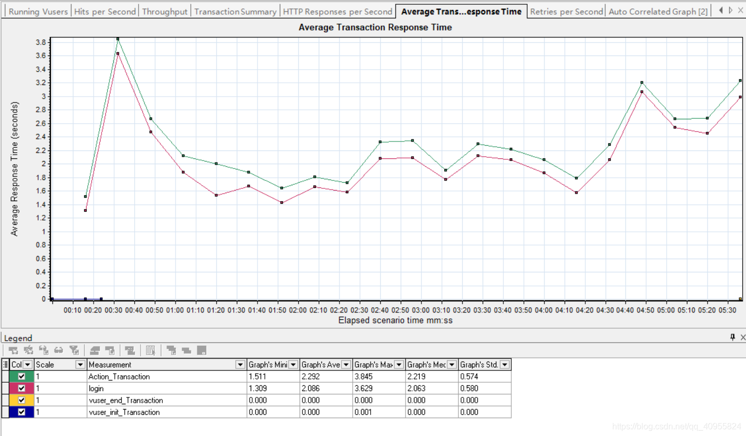Switch to the Running Vusers tab
Viewport: 746px width, 436px height.
click(38, 11)
